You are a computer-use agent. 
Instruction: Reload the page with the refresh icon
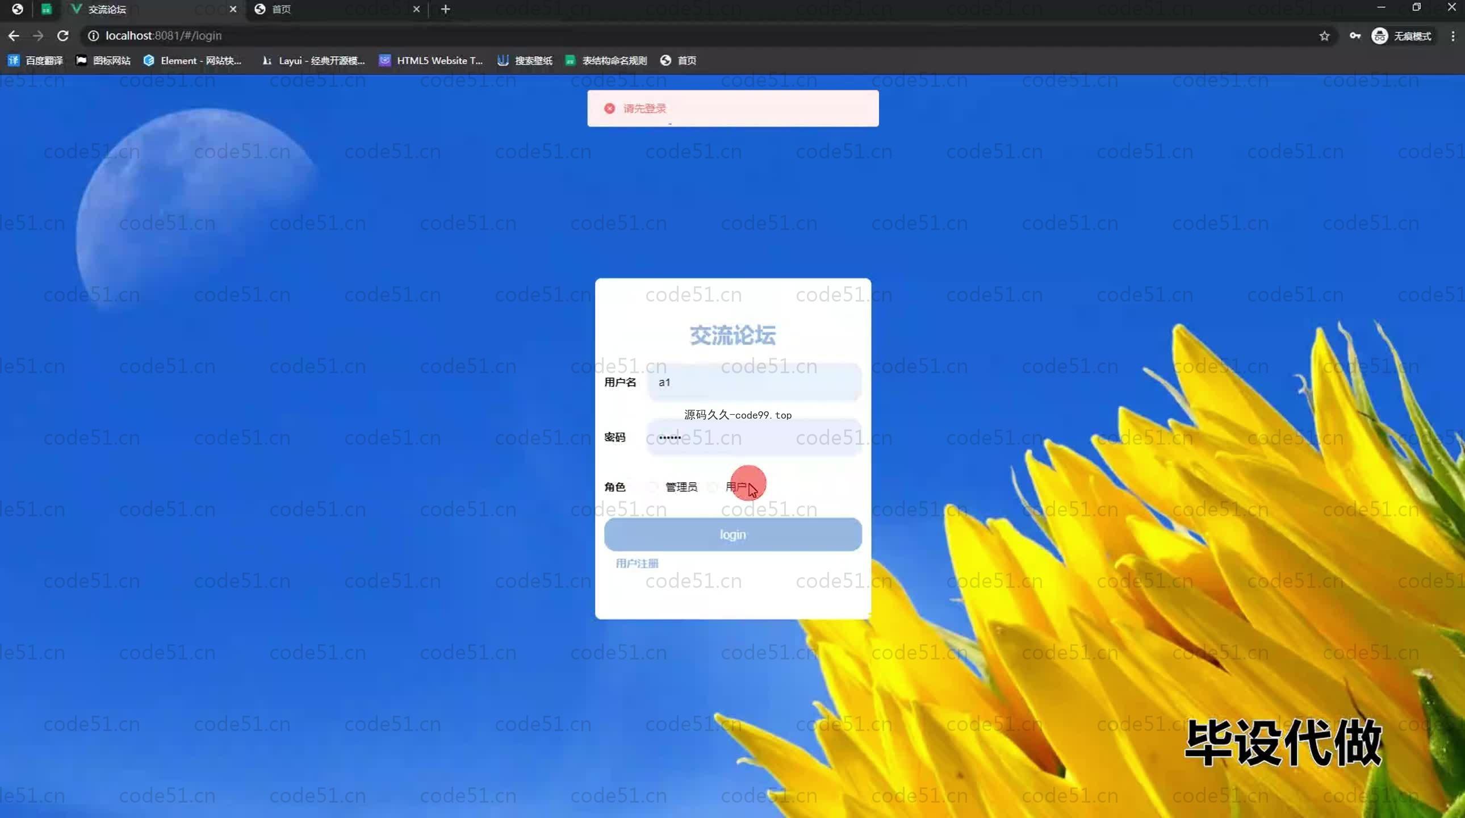tap(62, 36)
